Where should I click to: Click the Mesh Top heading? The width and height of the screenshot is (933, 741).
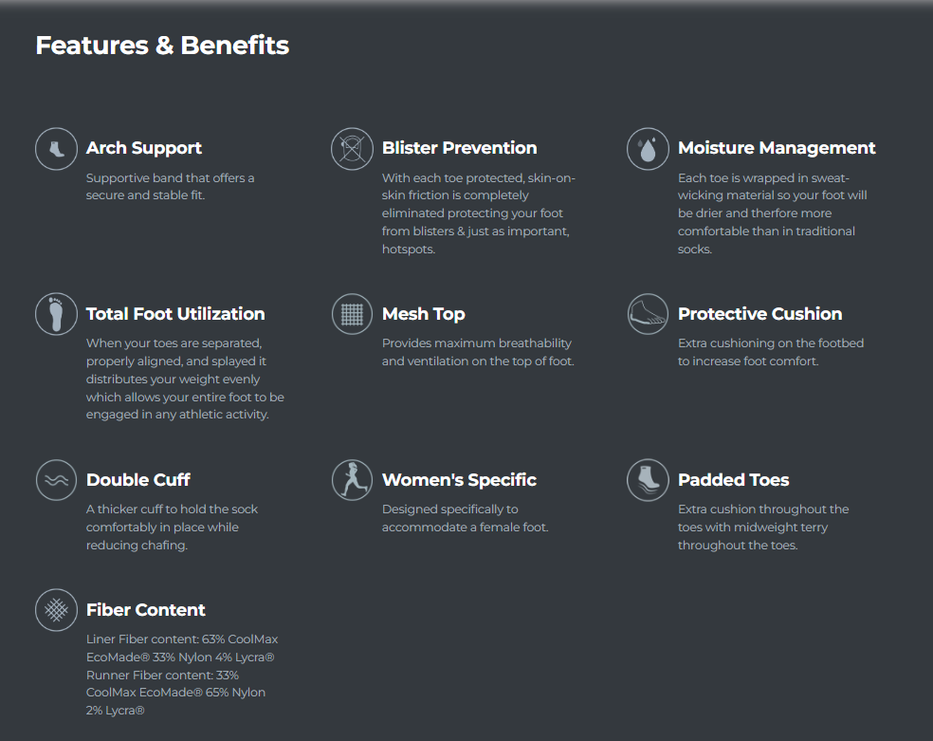tap(424, 314)
